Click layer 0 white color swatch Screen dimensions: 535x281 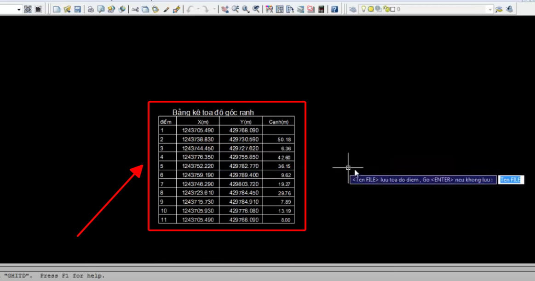click(393, 9)
